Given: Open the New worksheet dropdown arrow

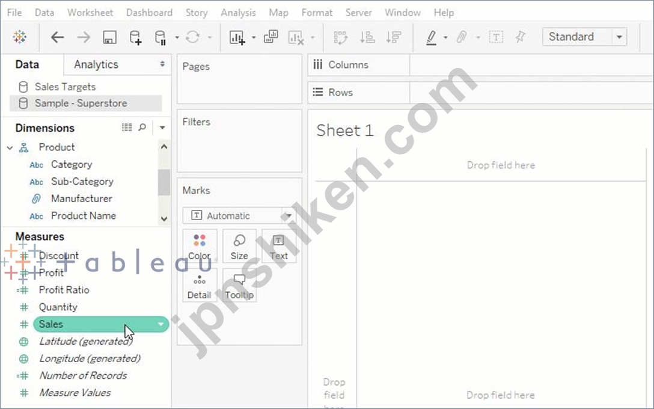Looking at the screenshot, I should coord(254,37).
